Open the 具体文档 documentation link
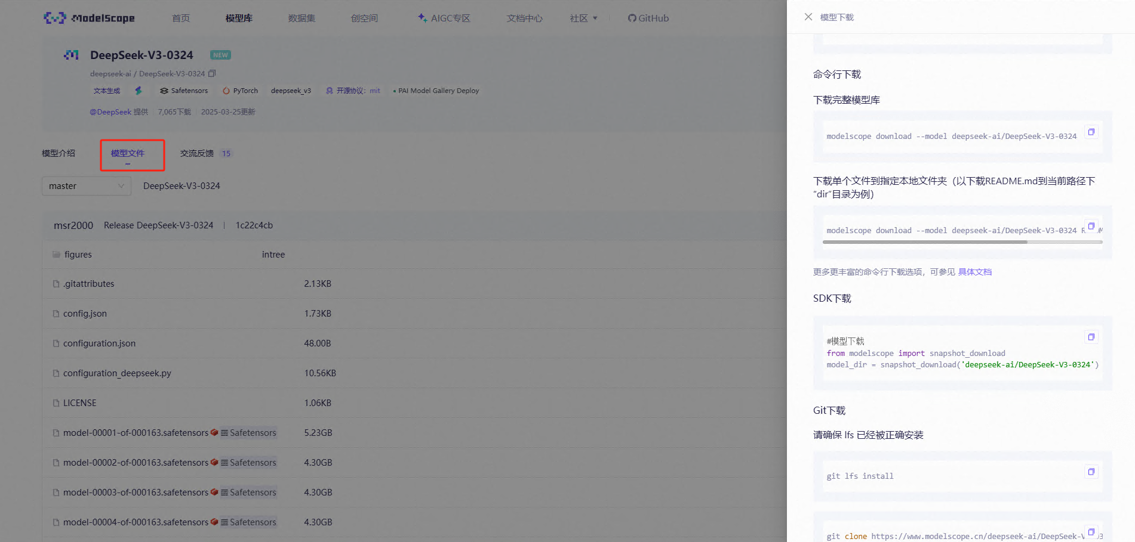This screenshot has width=1135, height=542. tap(974, 272)
